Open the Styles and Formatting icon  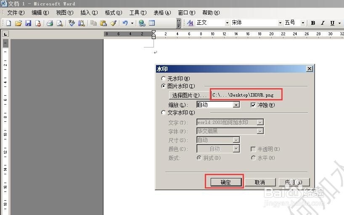coord(191,23)
